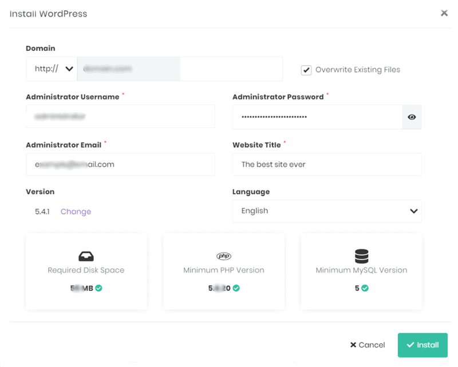The width and height of the screenshot is (458, 367).
Task: Click the Minimum PHP Version label
Action: (224, 270)
